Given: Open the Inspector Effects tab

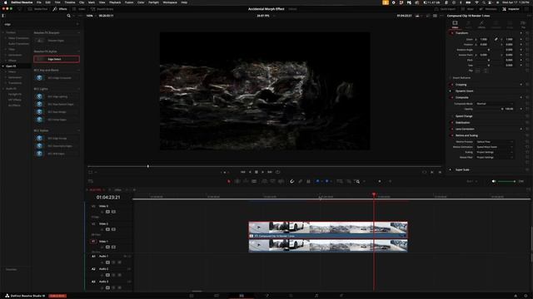Looking at the screenshot, I should pyautogui.click(x=481, y=24).
